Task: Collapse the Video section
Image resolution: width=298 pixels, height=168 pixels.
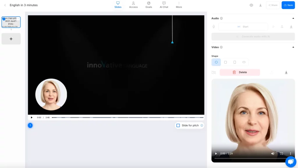Action: (293, 47)
